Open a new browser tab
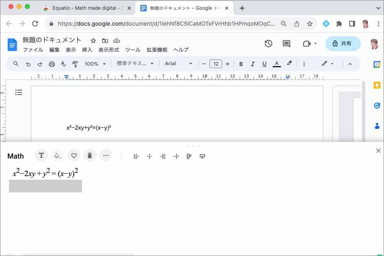Screen dimensions: 384x256 (242, 8)
